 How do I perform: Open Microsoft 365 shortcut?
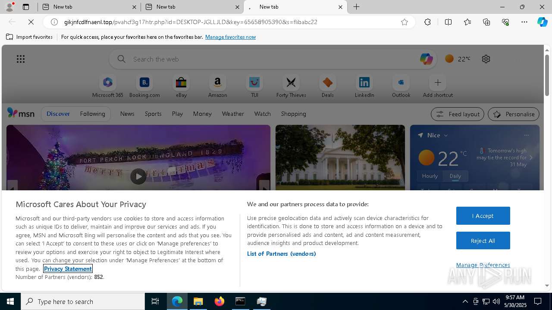click(108, 87)
